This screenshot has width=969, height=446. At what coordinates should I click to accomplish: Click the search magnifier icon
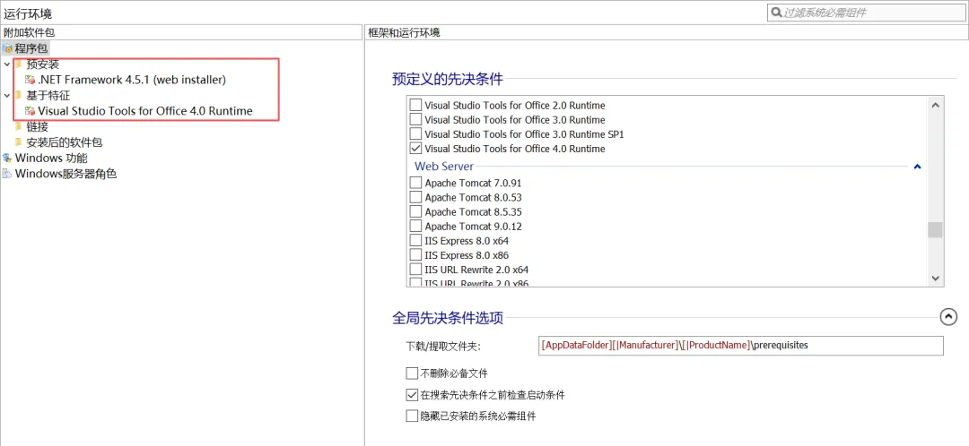[x=776, y=13]
